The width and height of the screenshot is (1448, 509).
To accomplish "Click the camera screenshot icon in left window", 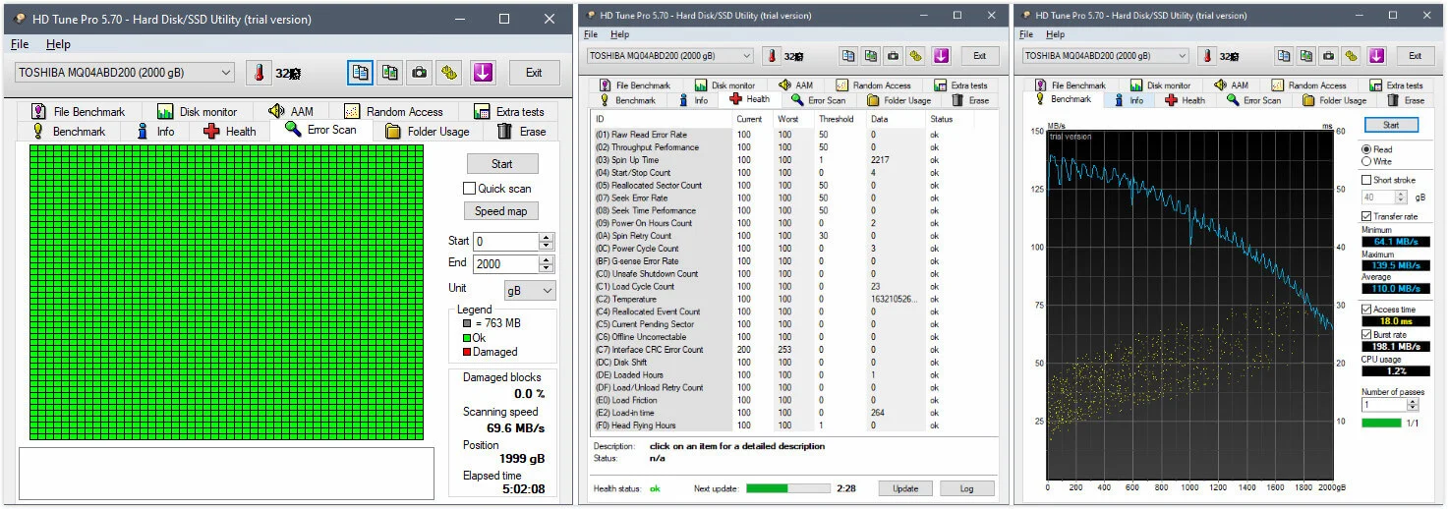I will 420,73.
